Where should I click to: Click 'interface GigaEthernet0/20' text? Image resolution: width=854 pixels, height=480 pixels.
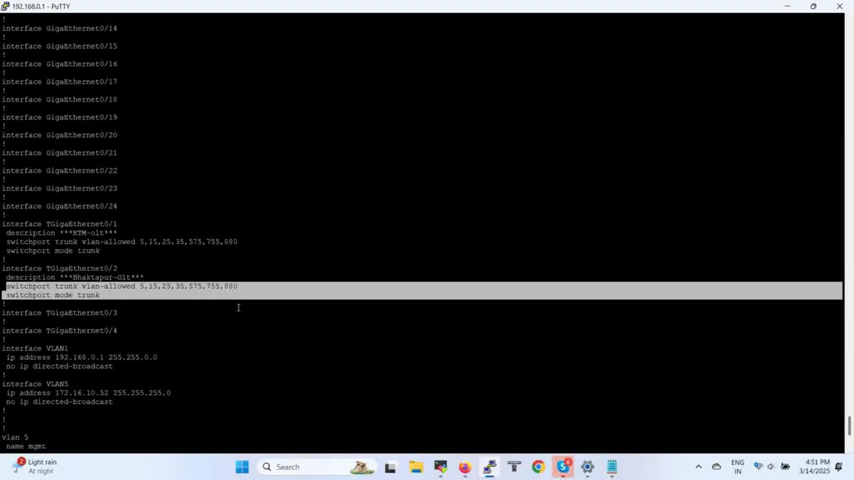tap(59, 135)
